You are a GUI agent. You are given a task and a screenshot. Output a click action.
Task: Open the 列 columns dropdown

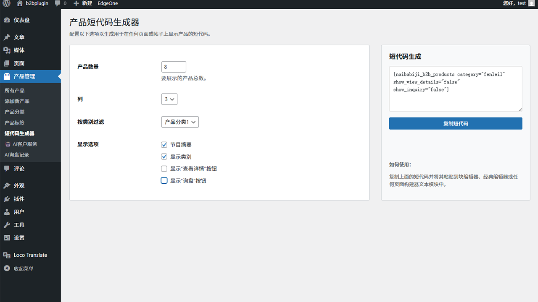click(169, 99)
